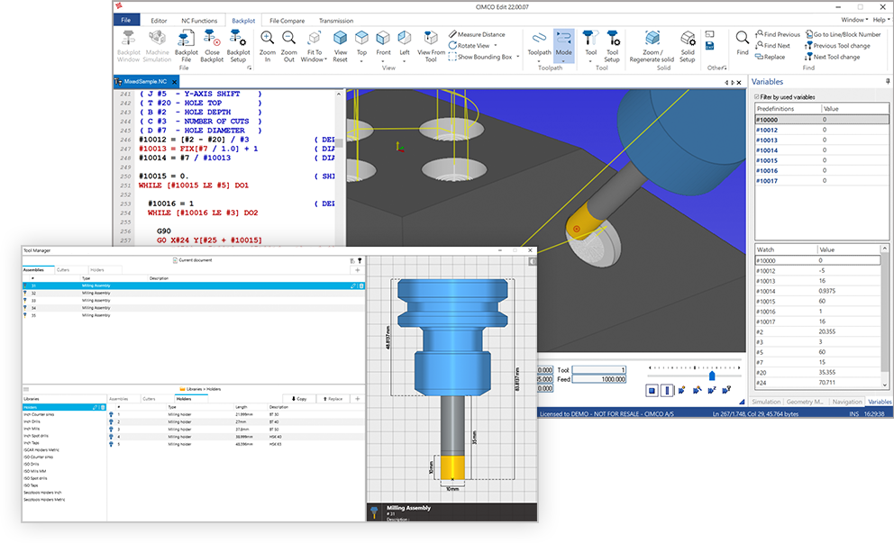Click Find Next

[772, 46]
